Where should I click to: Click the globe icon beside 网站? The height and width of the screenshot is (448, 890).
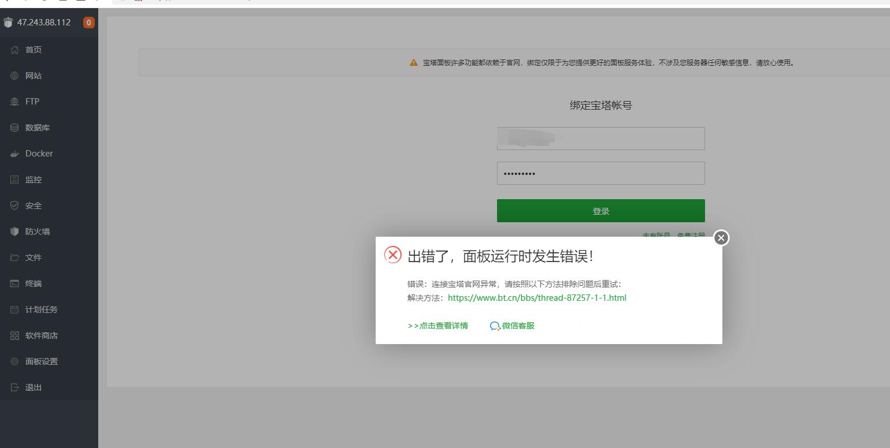point(14,76)
